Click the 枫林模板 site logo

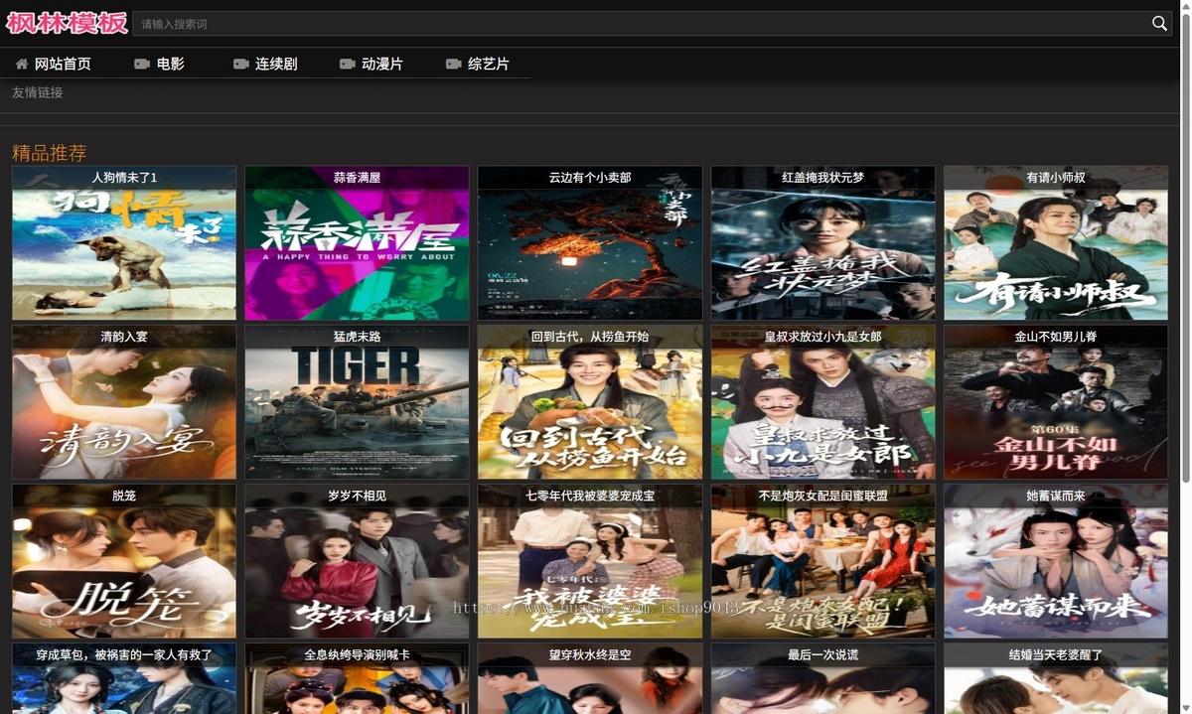(x=68, y=23)
